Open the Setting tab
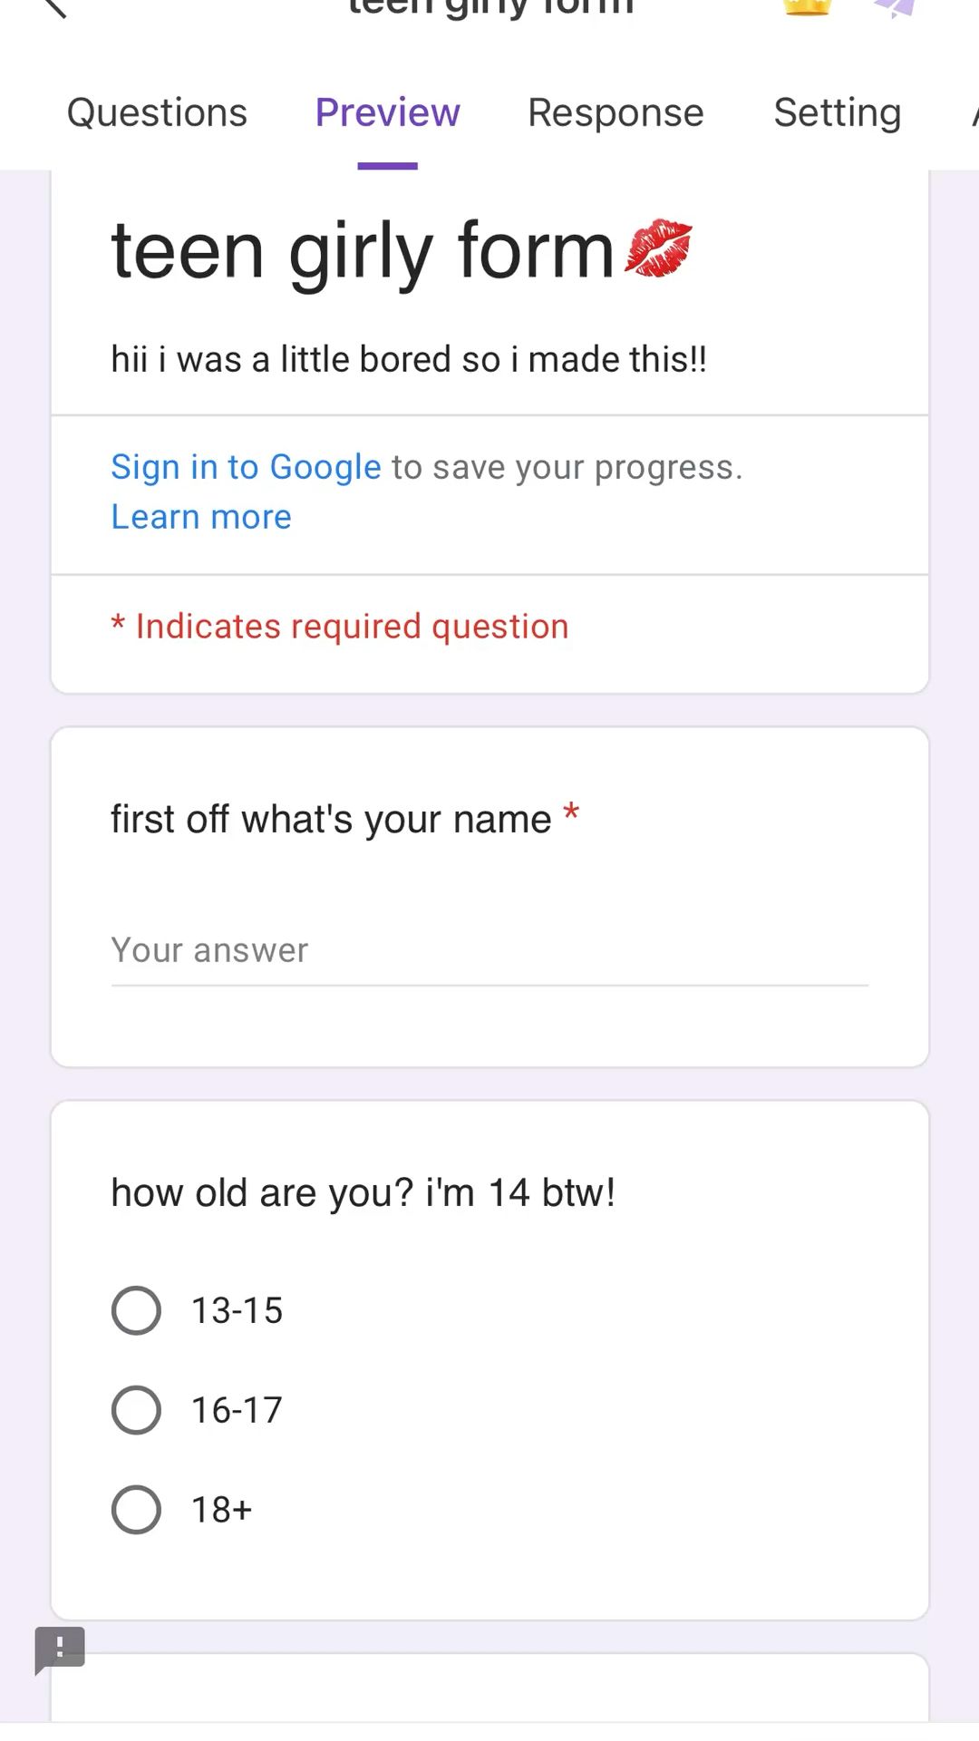 (x=837, y=113)
